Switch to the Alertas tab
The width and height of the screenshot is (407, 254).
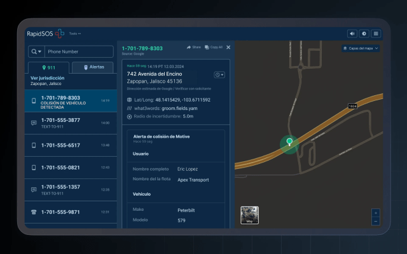pos(93,67)
